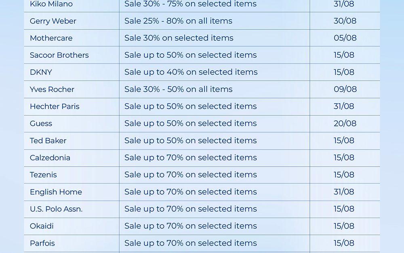This screenshot has width=404, height=253.
Task: Click Yves Rocher's 09/08 end date
Action: click(x=345, y=89)
